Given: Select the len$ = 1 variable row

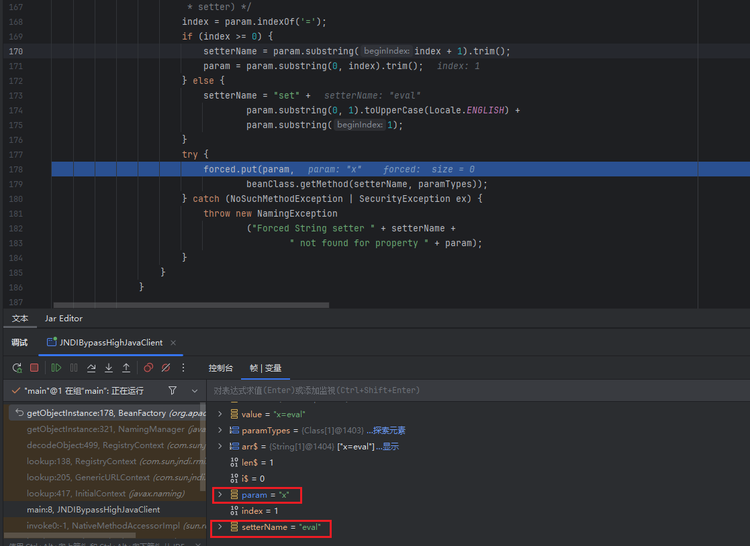Looking at the screenshot, I should [x=478, y=462].
